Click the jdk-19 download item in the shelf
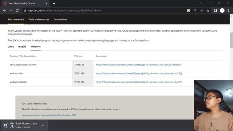The height and width of the screenshot is (131, 233). [24, 125]
